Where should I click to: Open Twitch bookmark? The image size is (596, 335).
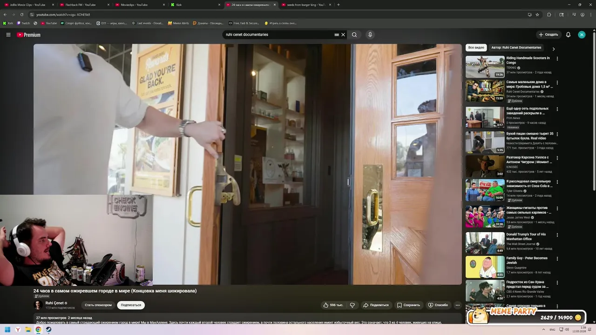(x=24, y=23)
